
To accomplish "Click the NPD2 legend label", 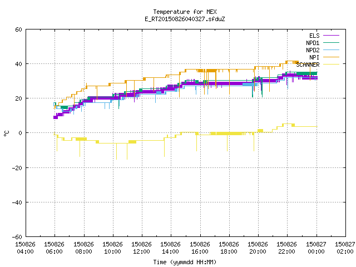I will point(313,50).
